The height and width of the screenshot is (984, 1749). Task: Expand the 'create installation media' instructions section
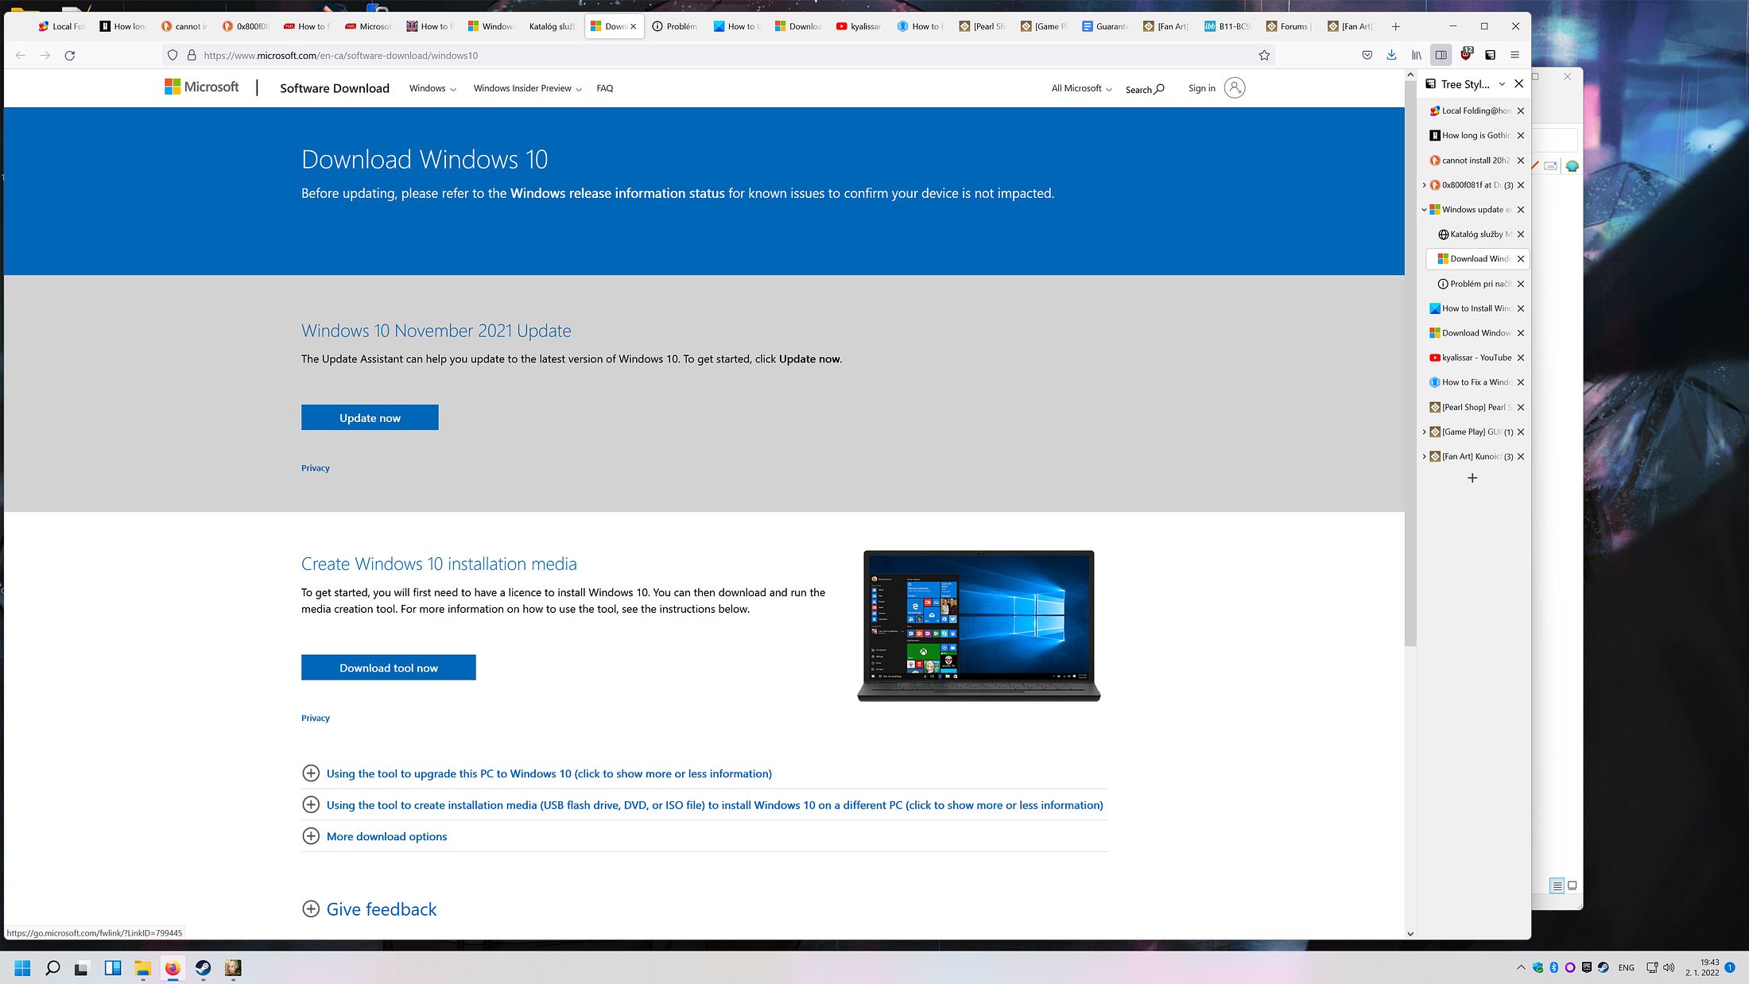coord(703,805)
